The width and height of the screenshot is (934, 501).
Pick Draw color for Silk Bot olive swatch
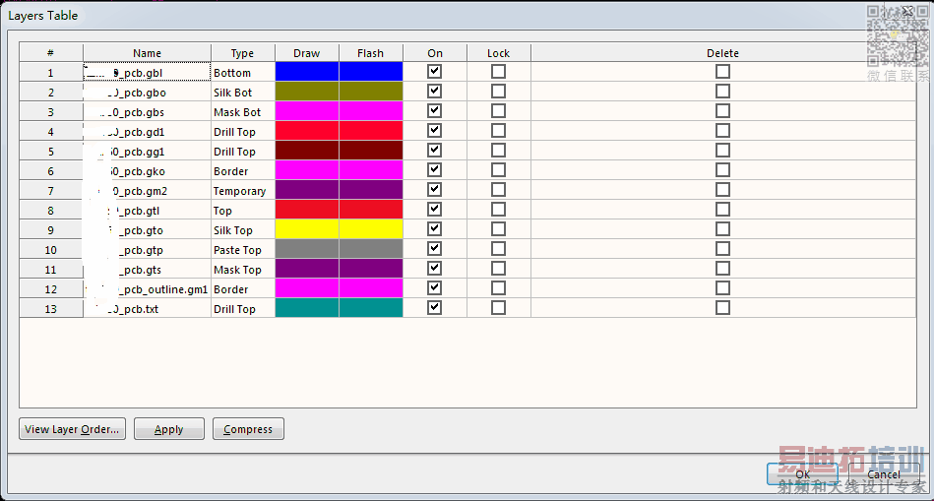click(307, 92)
